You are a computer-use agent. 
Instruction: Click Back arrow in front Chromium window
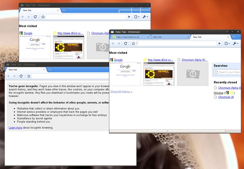tap(113, 43)
